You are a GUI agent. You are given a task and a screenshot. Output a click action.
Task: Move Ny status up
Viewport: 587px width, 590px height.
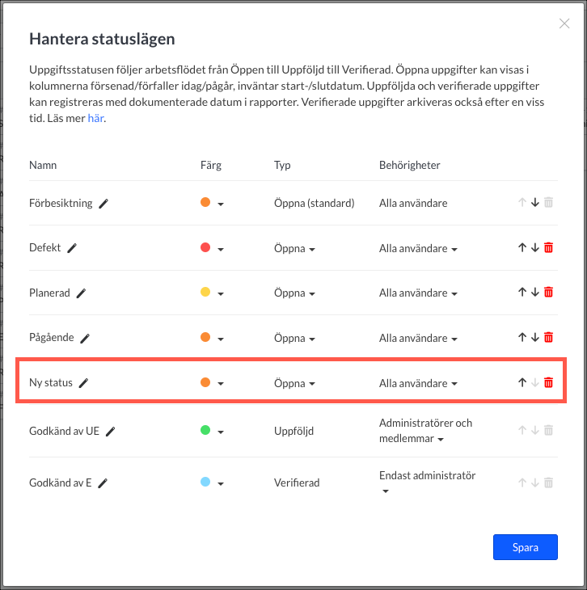pyautogui.click(x=522, y=382)
